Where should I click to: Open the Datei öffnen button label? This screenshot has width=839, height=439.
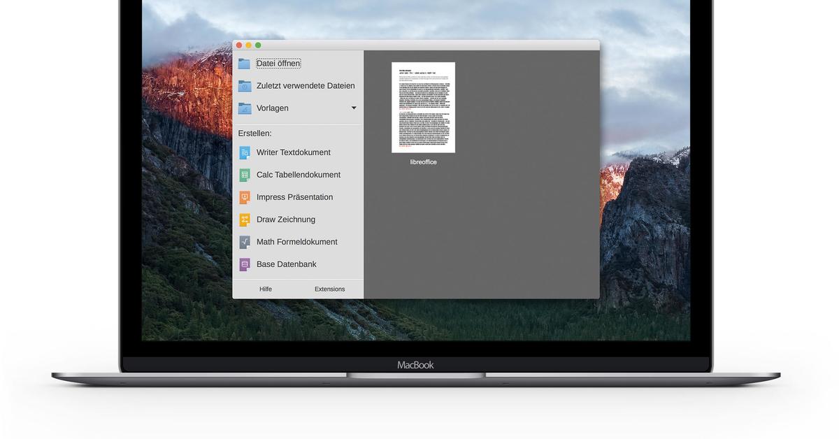tap(278, 64)
